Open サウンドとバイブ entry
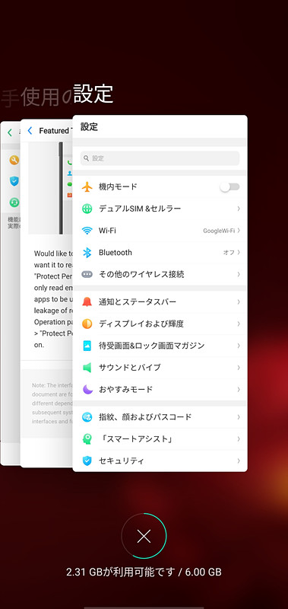This screenshot has height=609, width=288. pyautogui.click(x=160, y=368)
